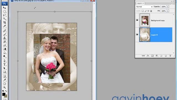This screenshot has height=100, width=177.
Task: Hide Layer 0 with its eye icon
Action: coord(137,34)
